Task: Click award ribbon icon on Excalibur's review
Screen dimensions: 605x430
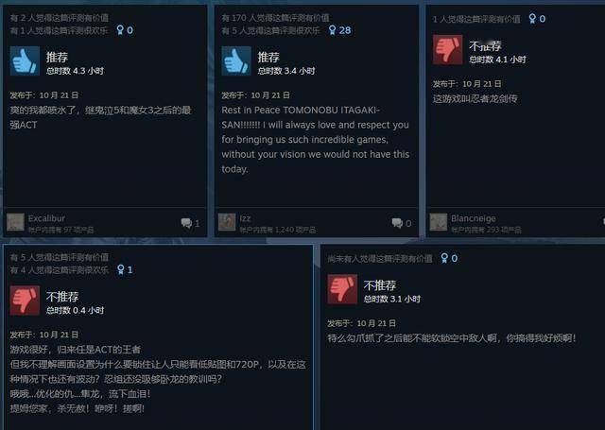Action: (x=120, y=30)
